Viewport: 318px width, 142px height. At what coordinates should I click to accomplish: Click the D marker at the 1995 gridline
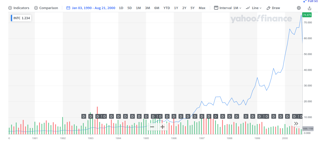pyautogui.click(x=146, y=116)
